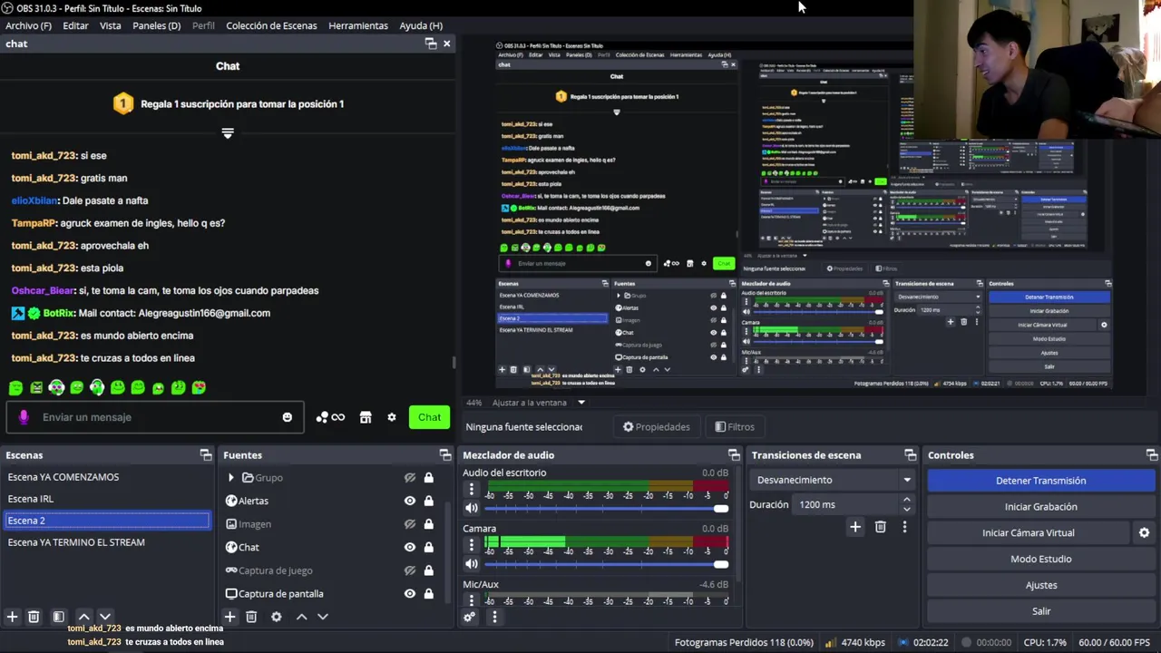Send message with green Chat button
This screenshot has width=1161, height=653.
429,417
